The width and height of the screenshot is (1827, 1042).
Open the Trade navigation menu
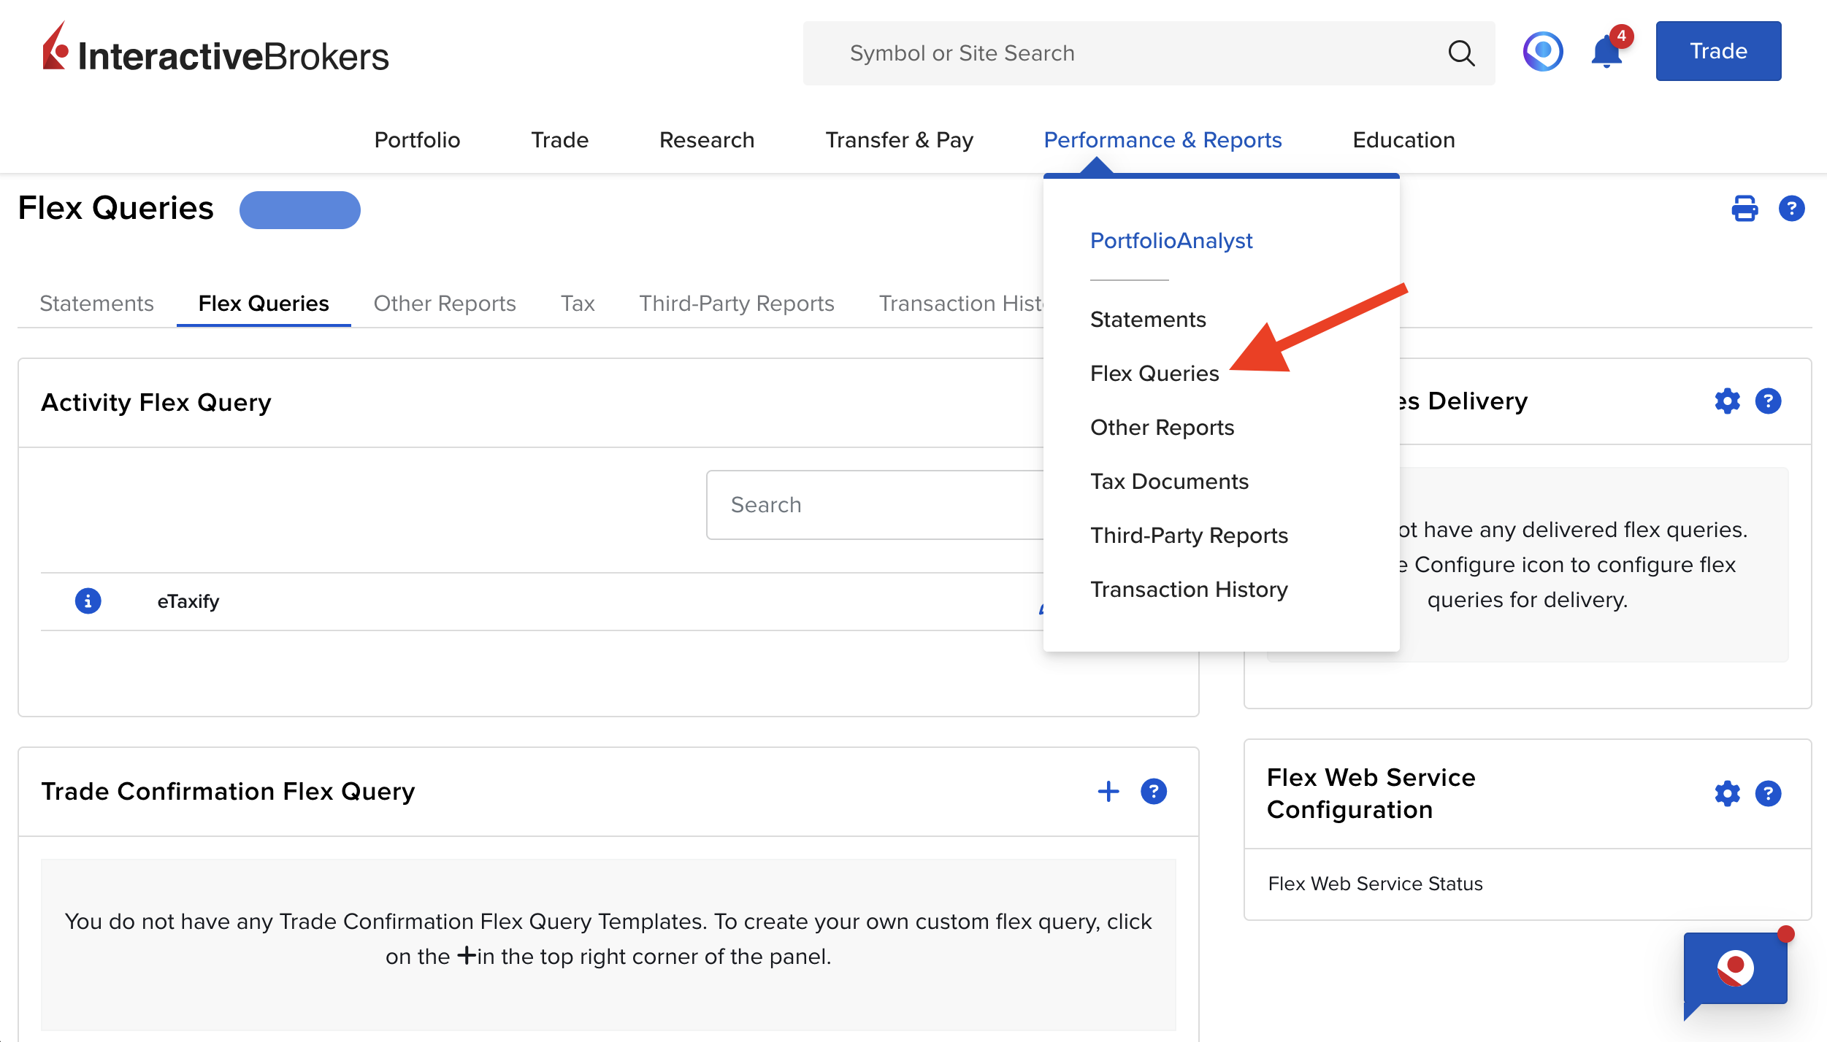(559, 140)
